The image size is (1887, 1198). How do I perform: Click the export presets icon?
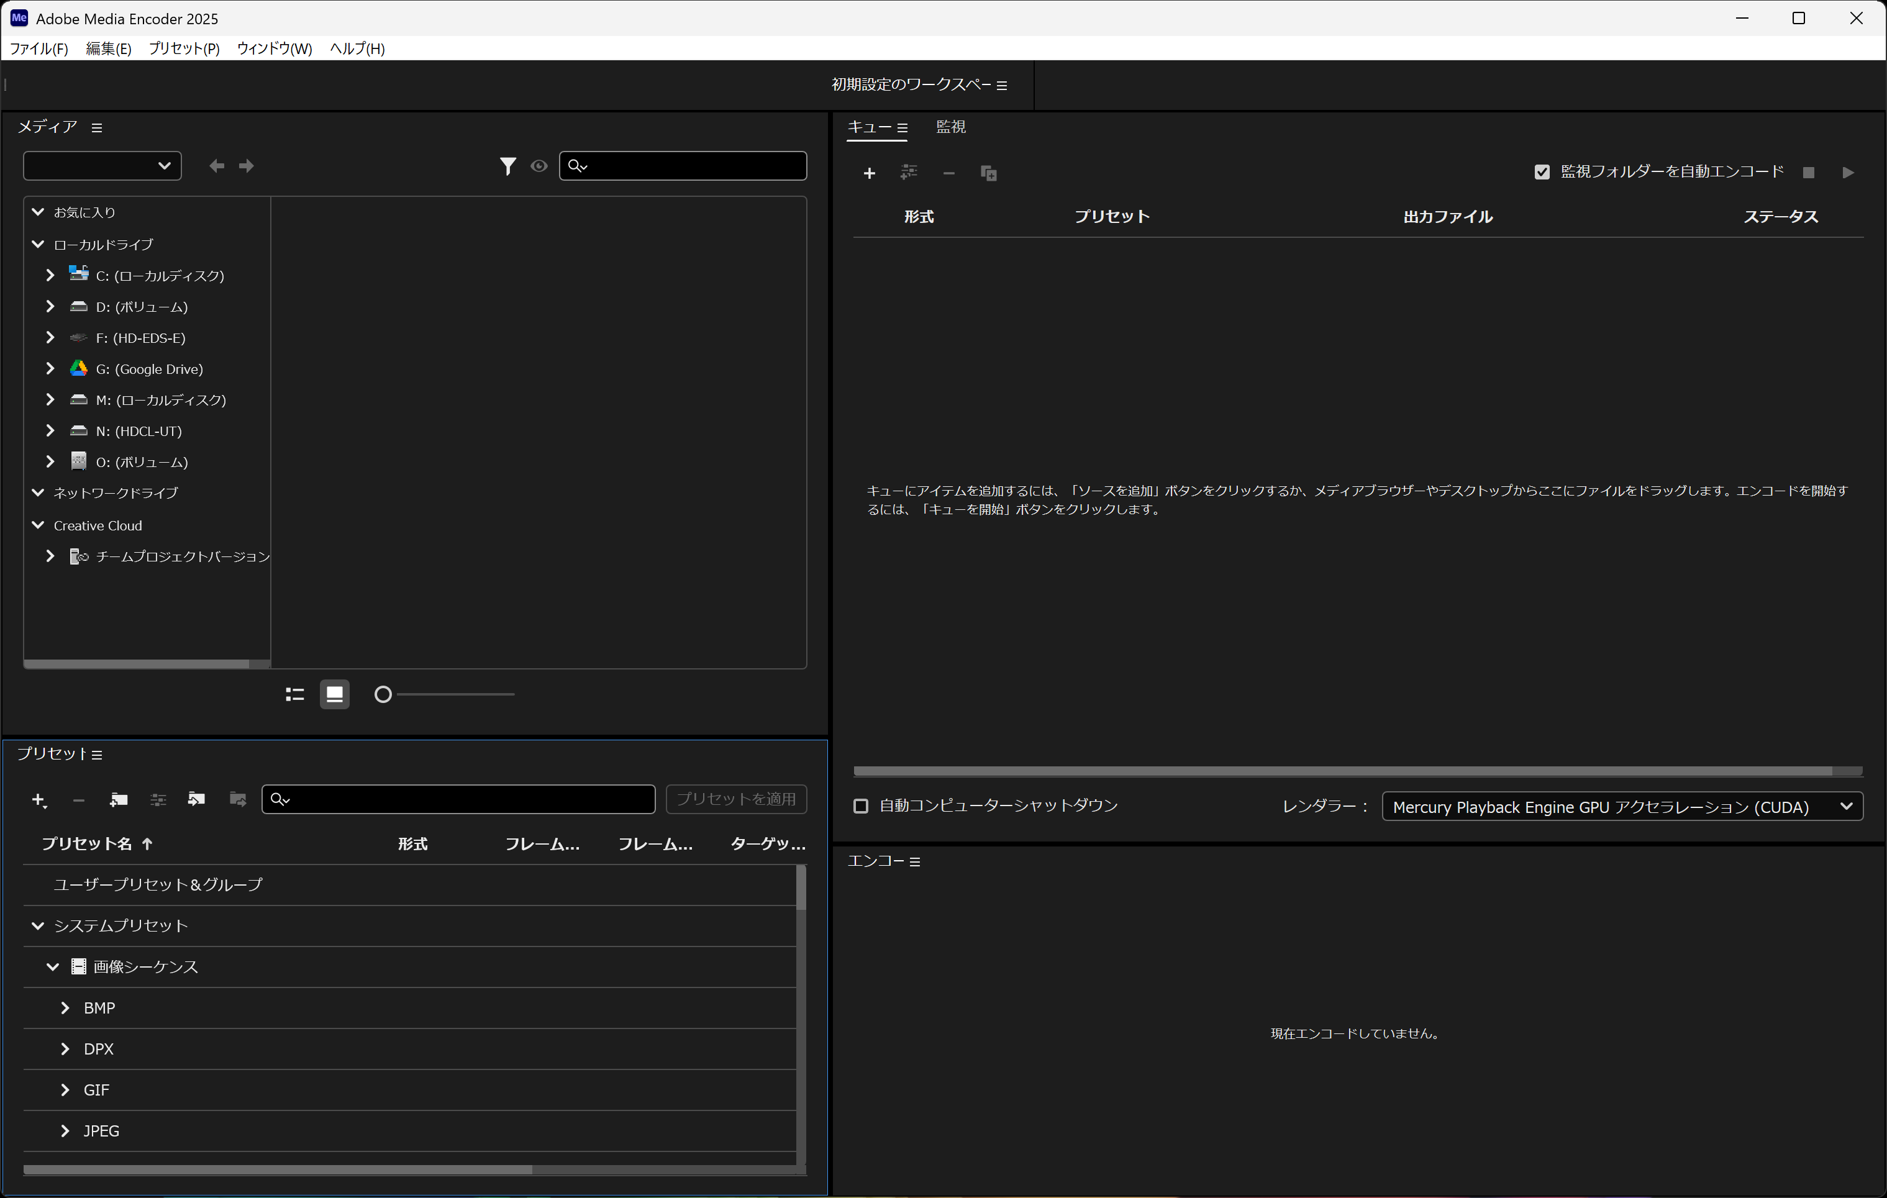coord(237,800)
